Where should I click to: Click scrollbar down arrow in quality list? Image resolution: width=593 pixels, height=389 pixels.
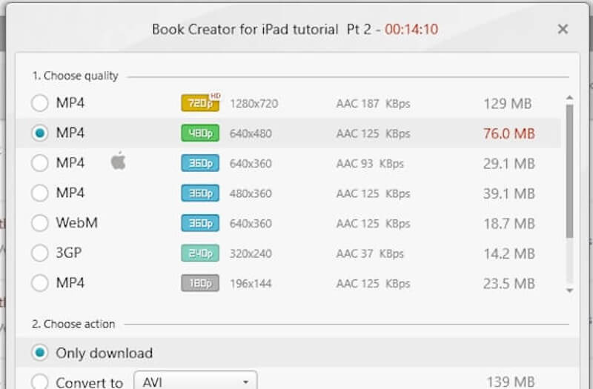point(569,290)
